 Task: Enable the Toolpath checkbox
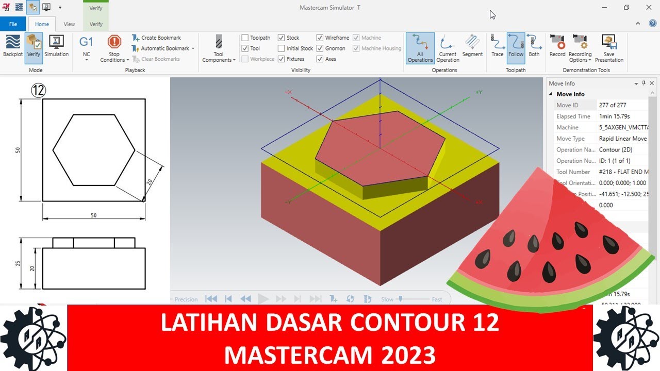point(245,38)
